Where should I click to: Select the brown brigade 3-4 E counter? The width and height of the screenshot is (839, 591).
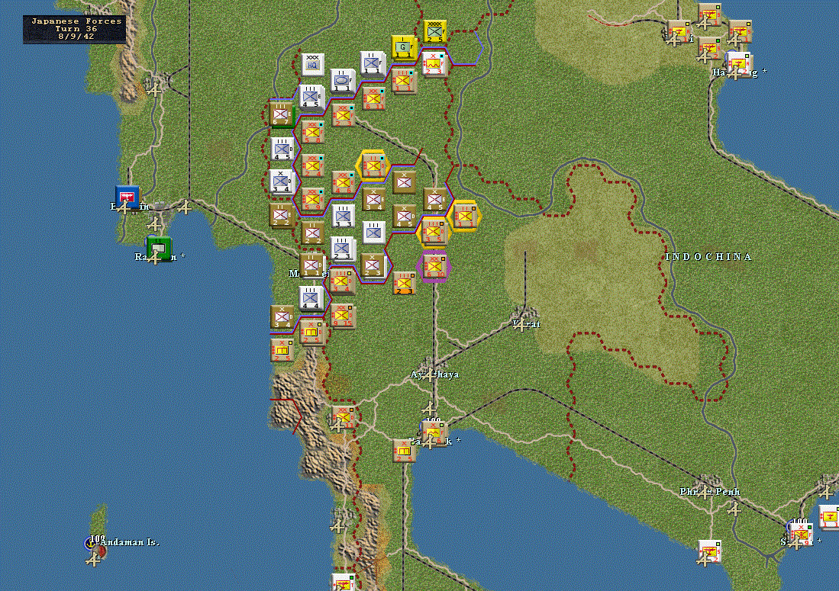pyautogui.click(x=373, y=199)
